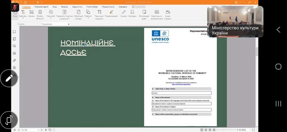Expand the Буфер обмена dropdown arrow

[43, 19]
